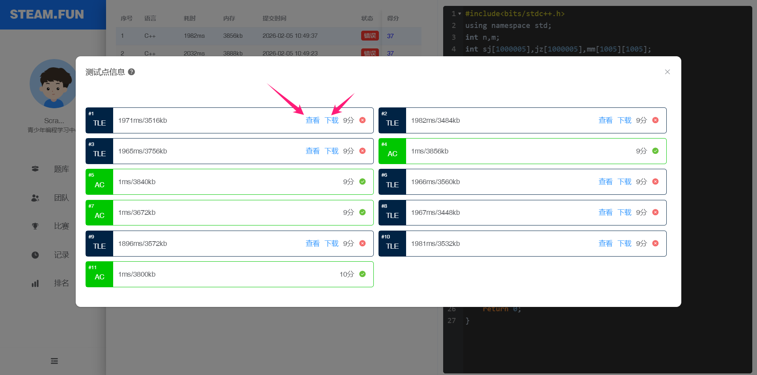
Task: Open 比赛 in the sidebar menu
Action: (62, 226)
